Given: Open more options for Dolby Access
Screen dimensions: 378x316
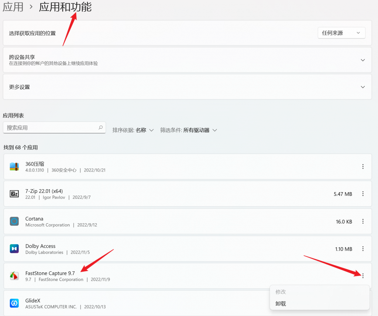Looking at the screenshot, I should pos(363,249).
